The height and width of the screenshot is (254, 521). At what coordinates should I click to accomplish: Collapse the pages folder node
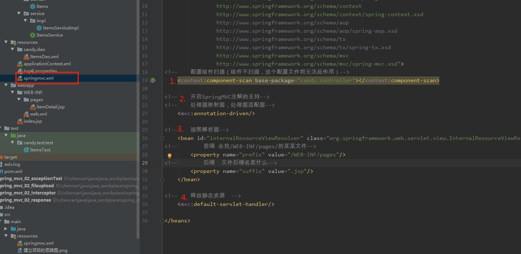tap(19, 100)
